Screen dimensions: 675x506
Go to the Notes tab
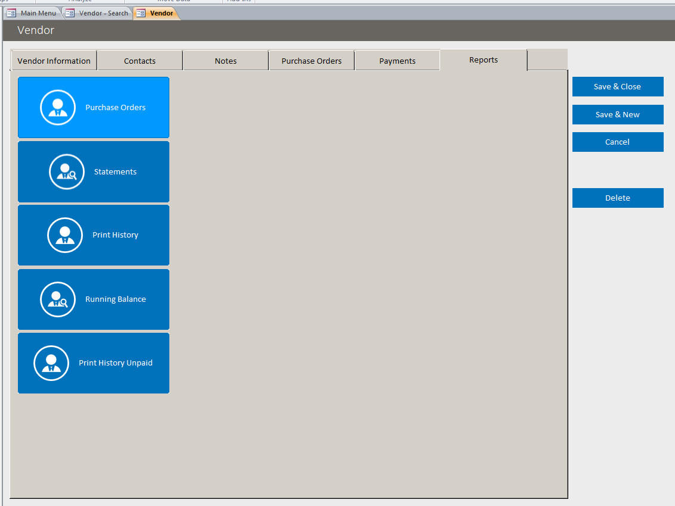point(225,61)
